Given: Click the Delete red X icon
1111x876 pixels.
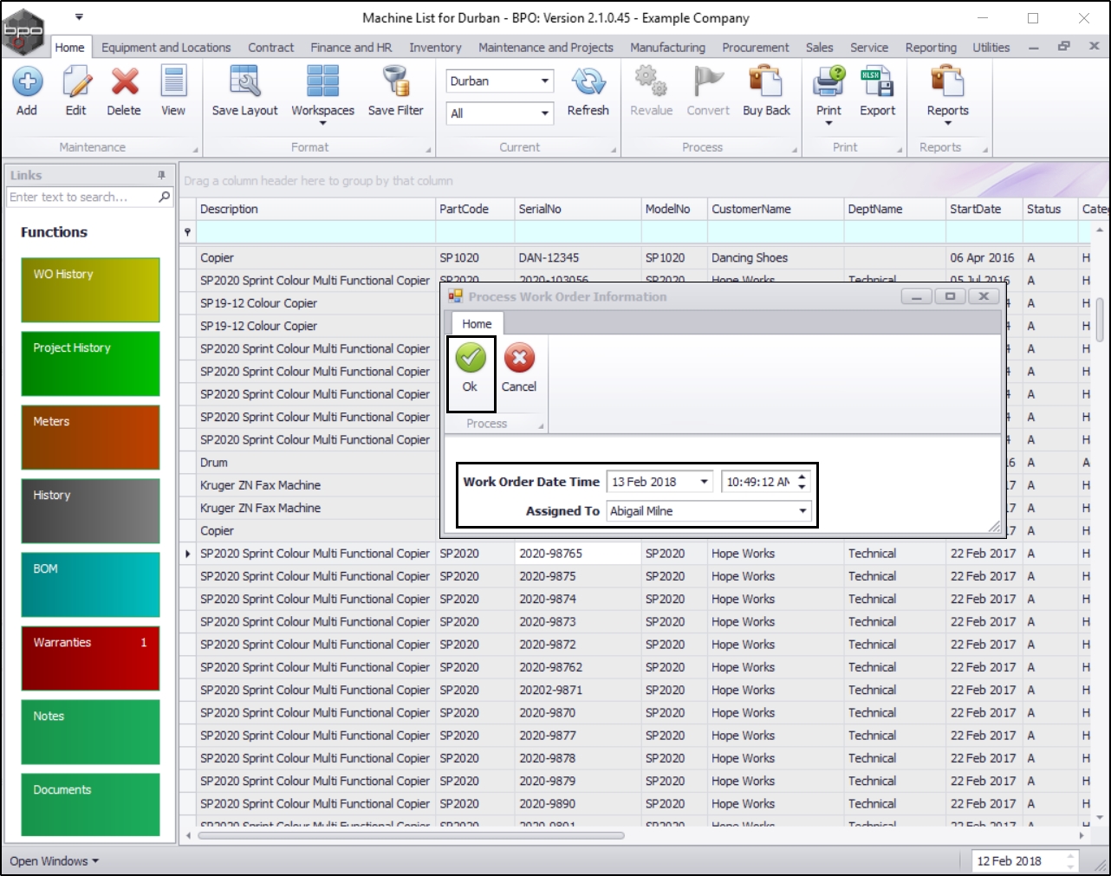Looking at the screenshot, I should pyautogui.click(x=124, y=82).
